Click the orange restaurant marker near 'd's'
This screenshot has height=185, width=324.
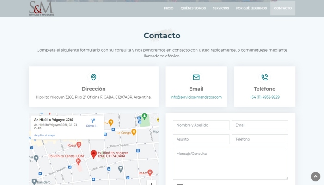[111, 123]
